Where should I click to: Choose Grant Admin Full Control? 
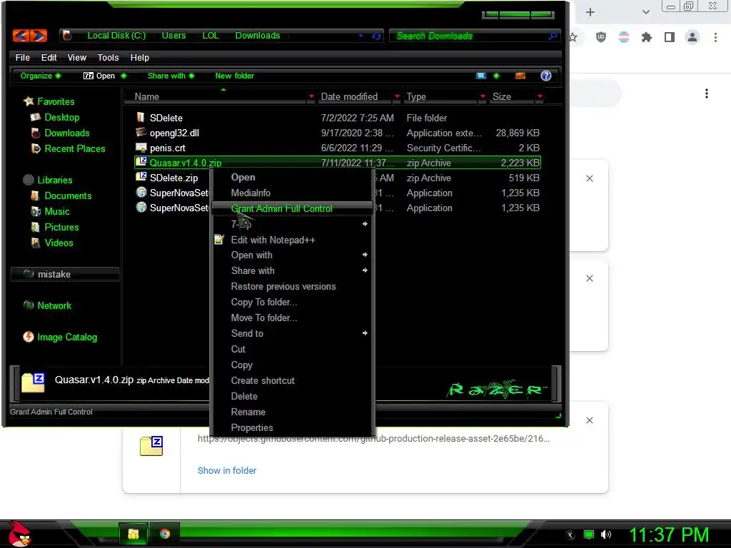coord(292,209)
